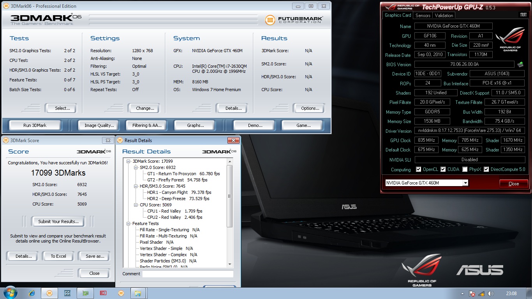Select Fill Rate - Single-Texturing row
The width and height of the screenshot is (532, 299).
click(x=169, y=230)
